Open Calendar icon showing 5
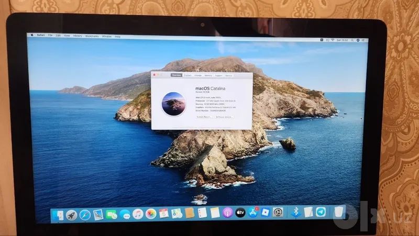The image size is (419, 236). point(164,213)
